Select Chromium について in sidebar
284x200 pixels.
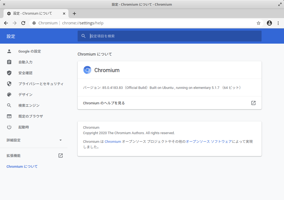(x=22, y=166)
